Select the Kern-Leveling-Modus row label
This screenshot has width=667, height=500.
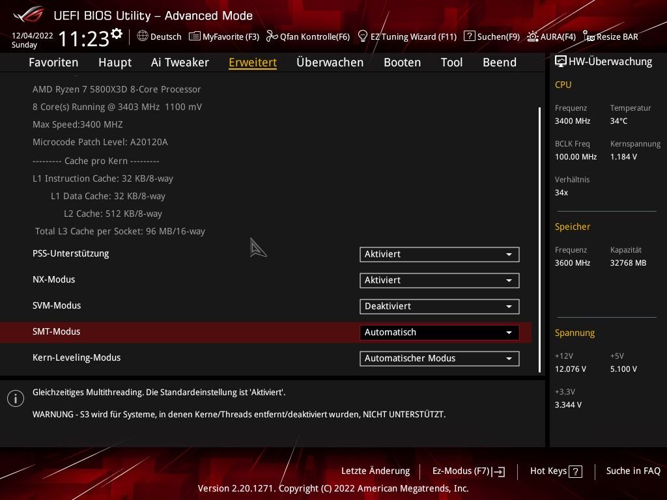click(x=77, y=358)
